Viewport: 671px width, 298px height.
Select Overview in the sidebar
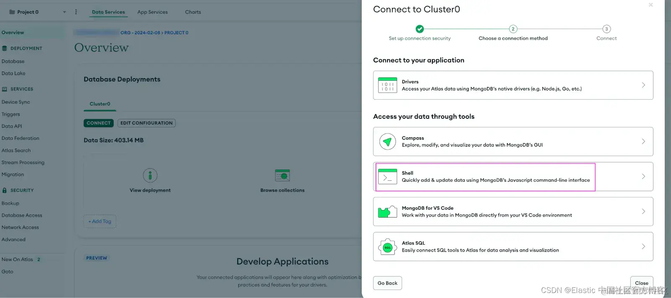[13, 33]
